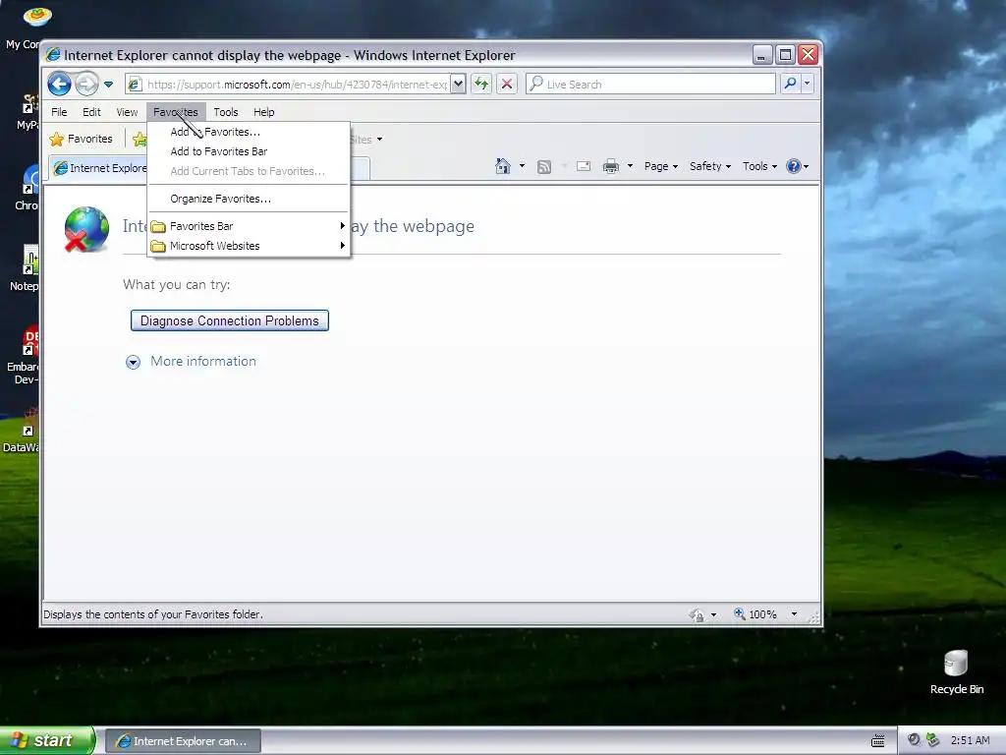Click the keyboard icon in taskbar
Screen dimensions: 1006x755
(878, 741)
